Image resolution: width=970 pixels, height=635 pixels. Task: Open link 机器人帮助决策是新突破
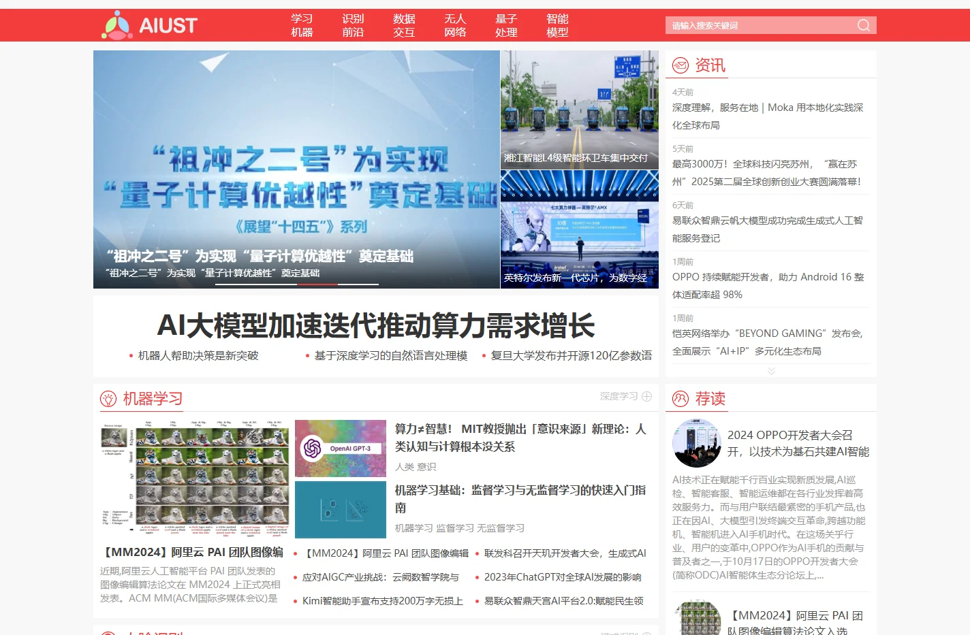click(198, 355)
